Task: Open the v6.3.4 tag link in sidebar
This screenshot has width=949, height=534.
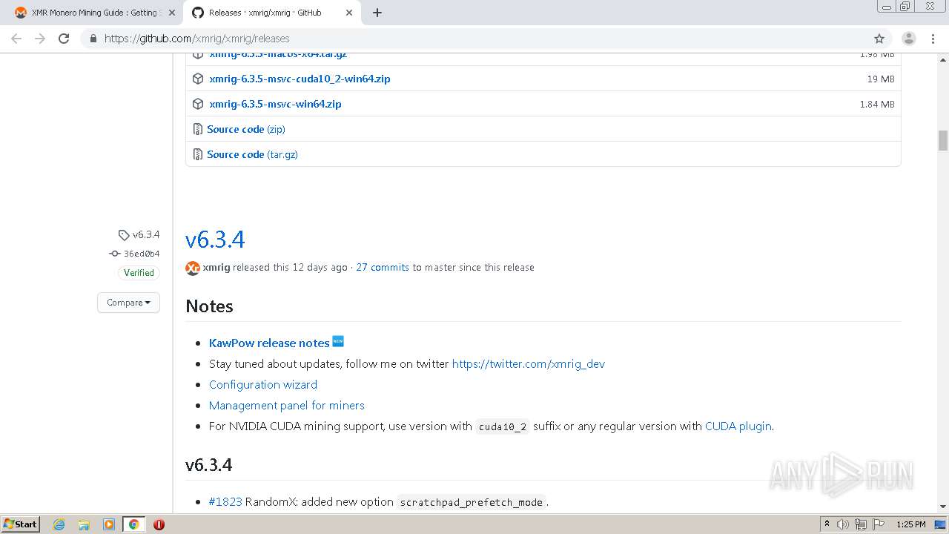Action: click(146, 234)
